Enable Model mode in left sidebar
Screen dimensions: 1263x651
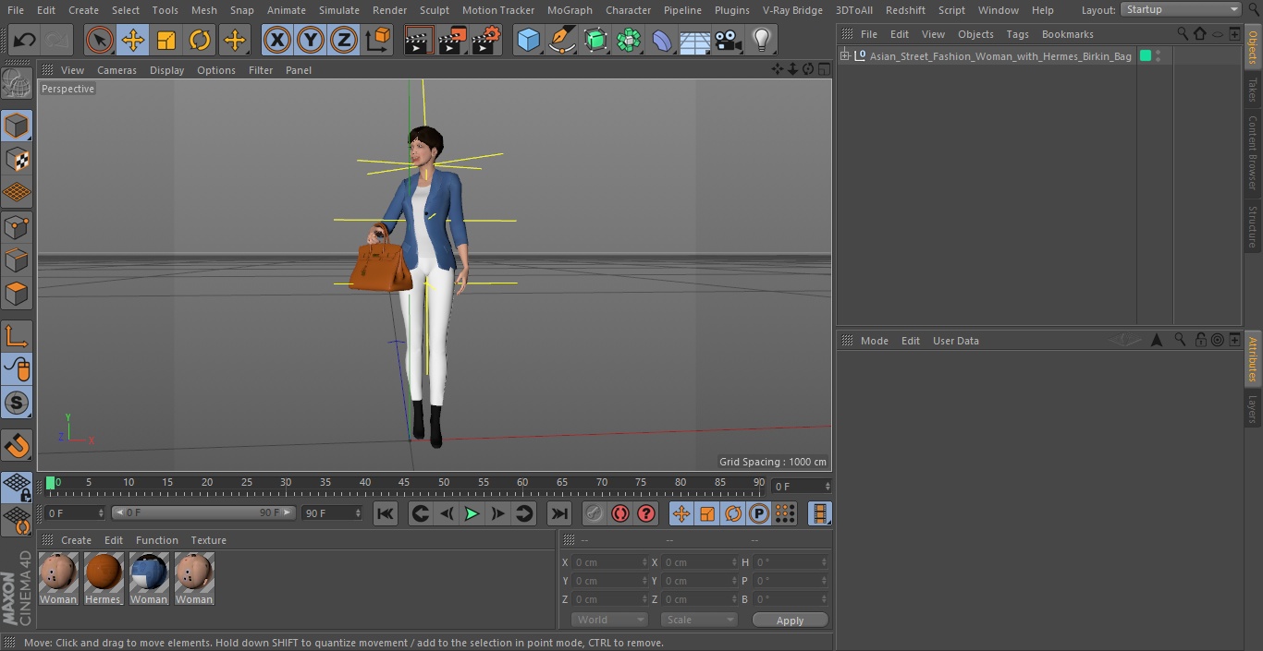[17, 126]
